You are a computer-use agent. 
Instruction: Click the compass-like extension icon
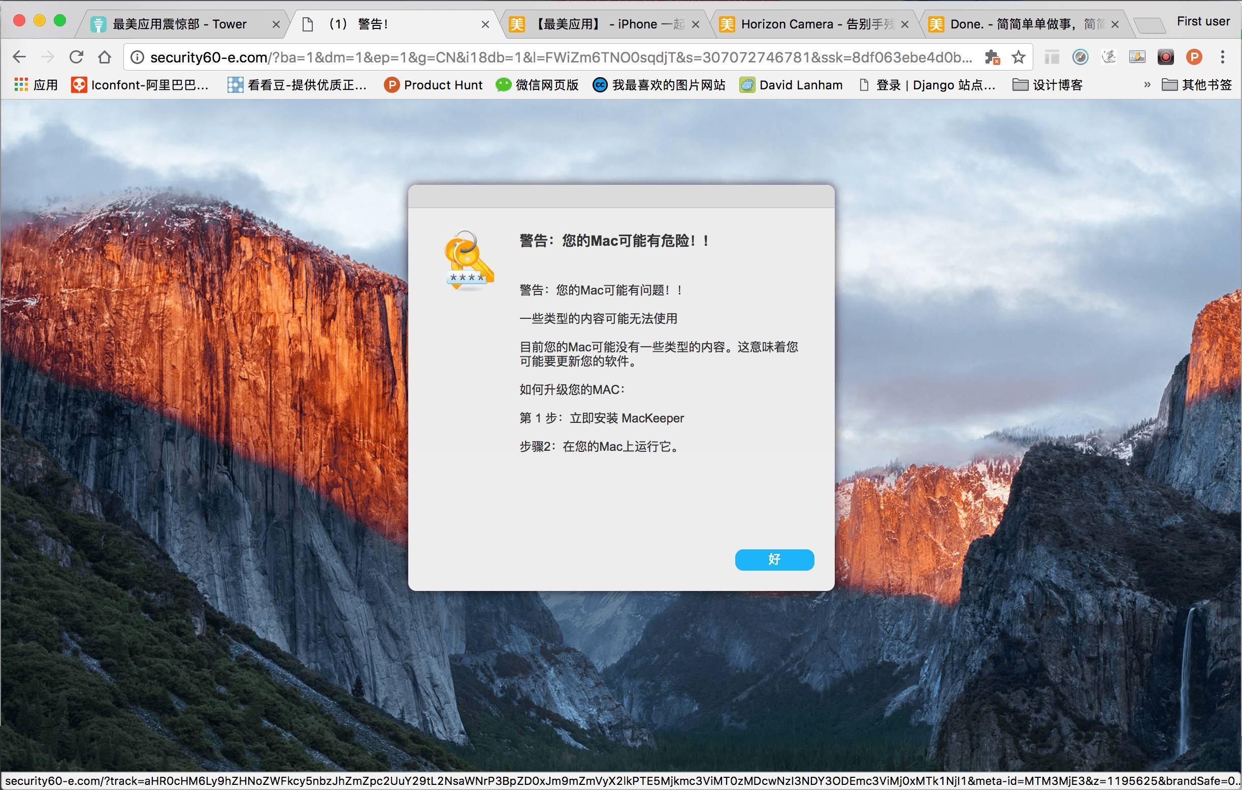[1080, 57]
